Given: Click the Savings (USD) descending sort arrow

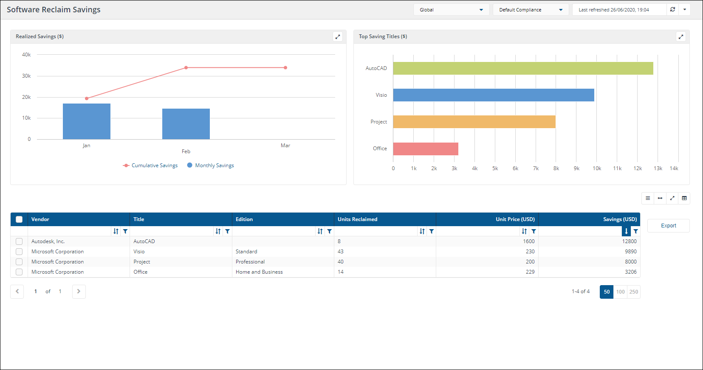Looking at the screenshot, I should (626, 231).
